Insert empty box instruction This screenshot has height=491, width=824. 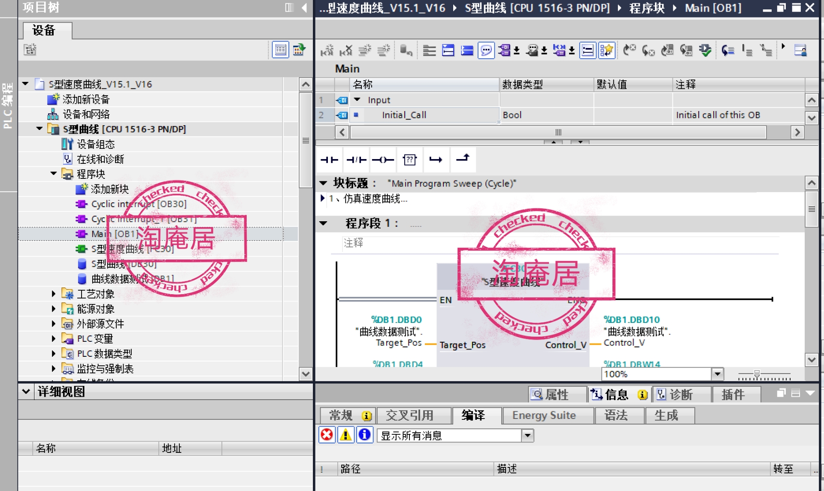pos(409,160)
